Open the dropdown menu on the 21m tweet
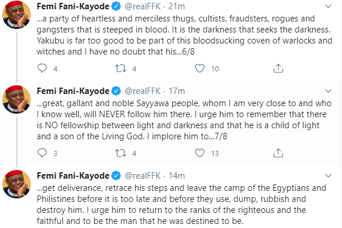The image size is (342, 228). click(x=328, y=6)
